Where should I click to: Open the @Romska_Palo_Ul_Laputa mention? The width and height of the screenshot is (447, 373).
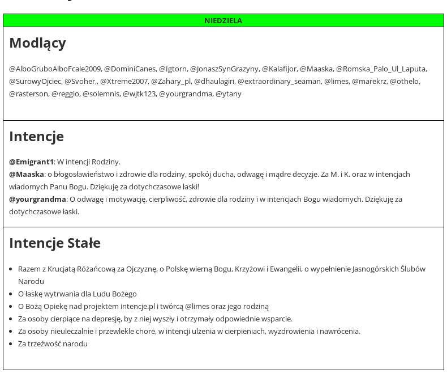coord(381,69)
